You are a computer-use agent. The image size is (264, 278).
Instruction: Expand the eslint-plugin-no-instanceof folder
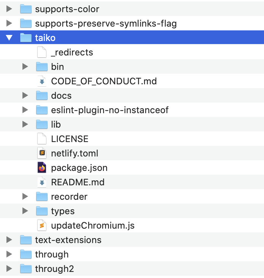coord(25,110)
